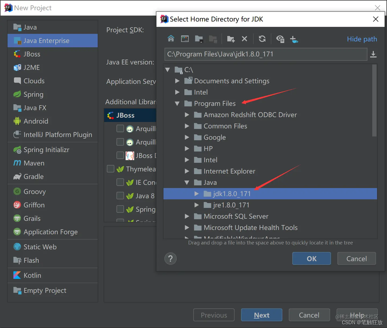
Task: Select JBoss header in Additional Libraries
Action: pyautogui.click(x=130, y=115)
